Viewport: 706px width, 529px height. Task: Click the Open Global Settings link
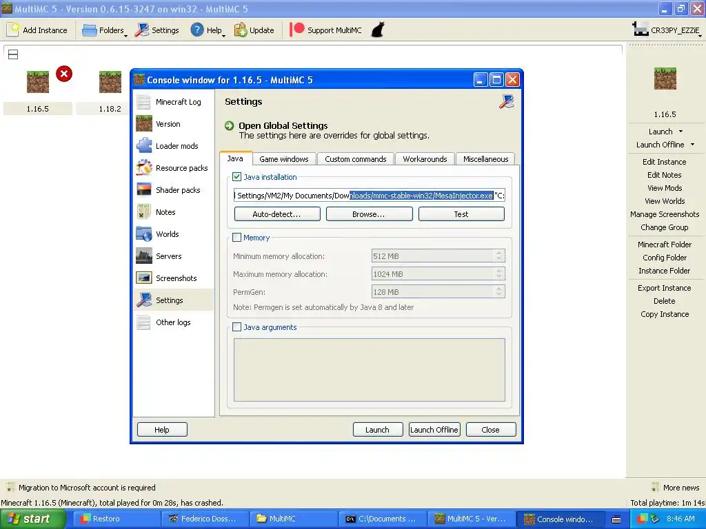pos(283,125)
